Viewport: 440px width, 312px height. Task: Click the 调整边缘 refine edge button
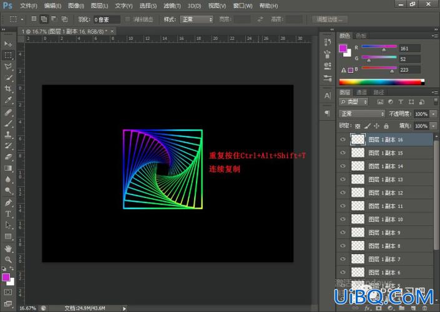(330, 19)
